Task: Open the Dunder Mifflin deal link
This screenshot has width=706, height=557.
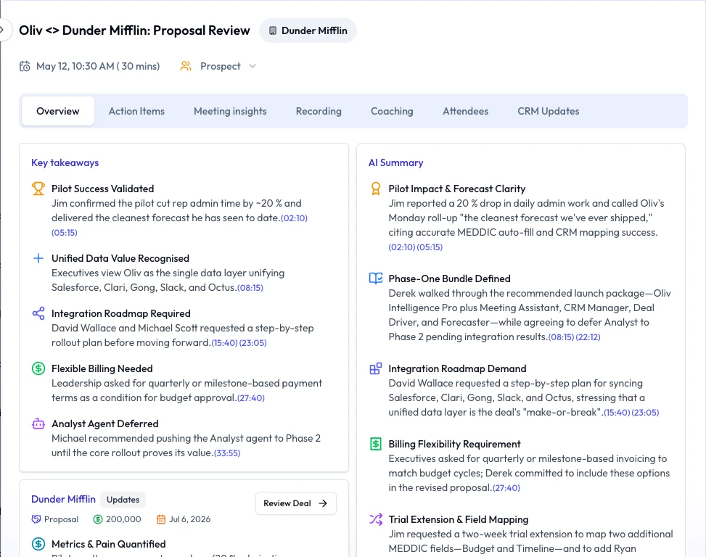Action: point(63,499)
